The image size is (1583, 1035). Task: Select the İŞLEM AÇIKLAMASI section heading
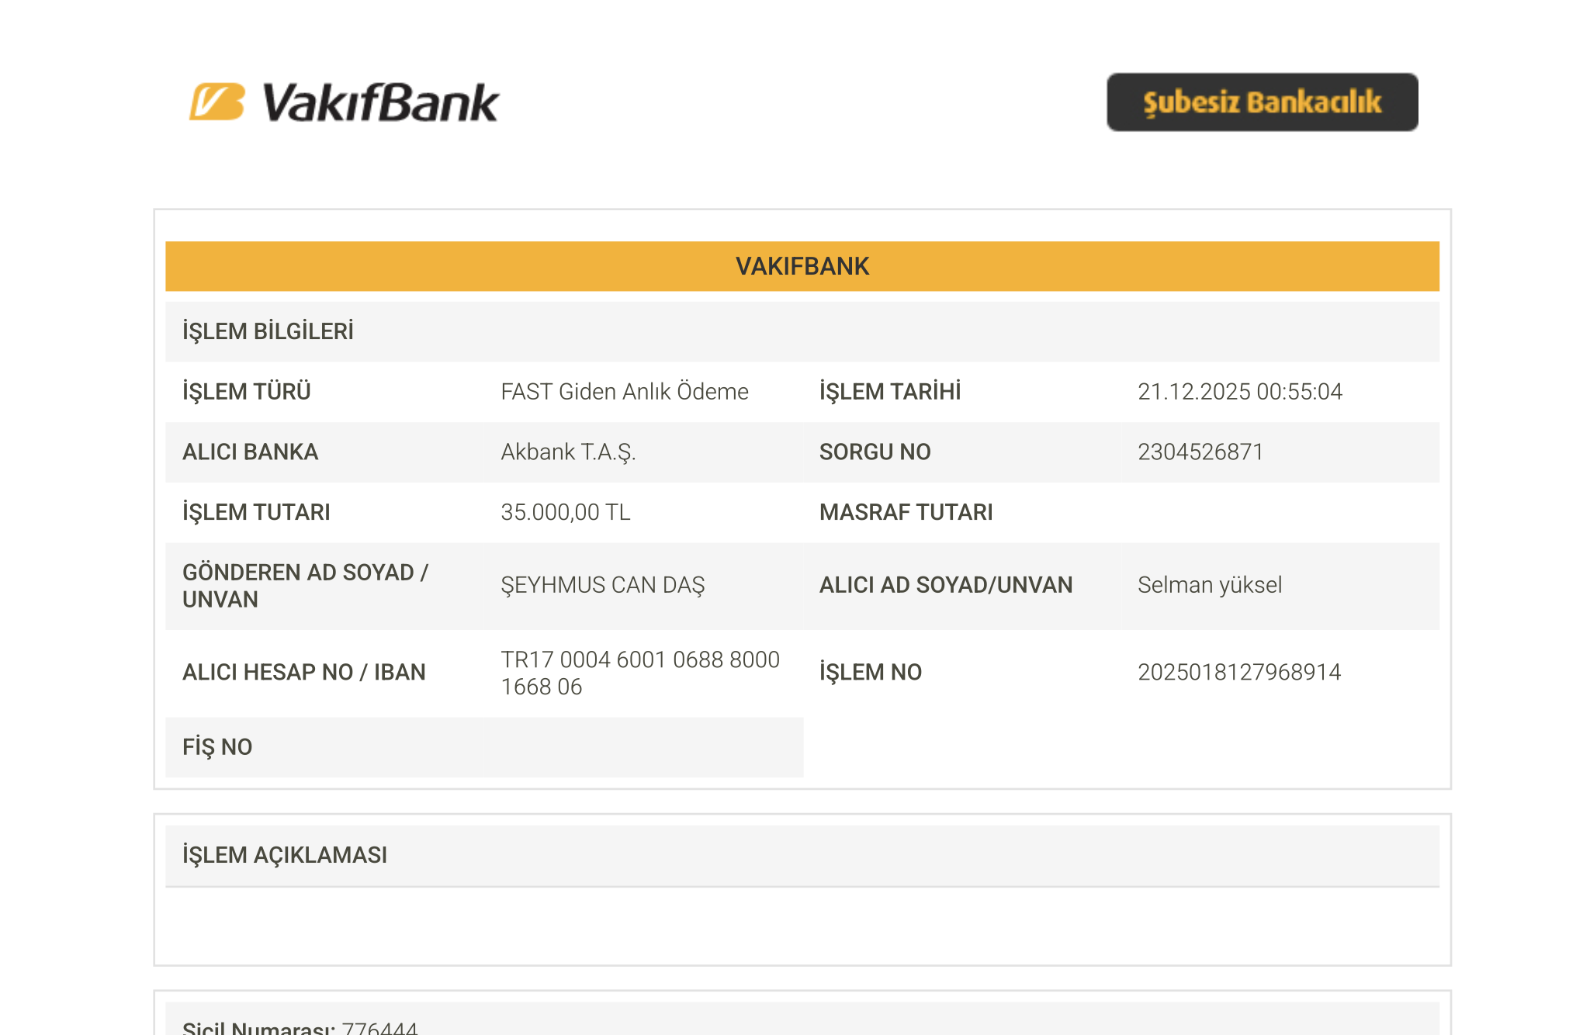click(x=285, y=855)
